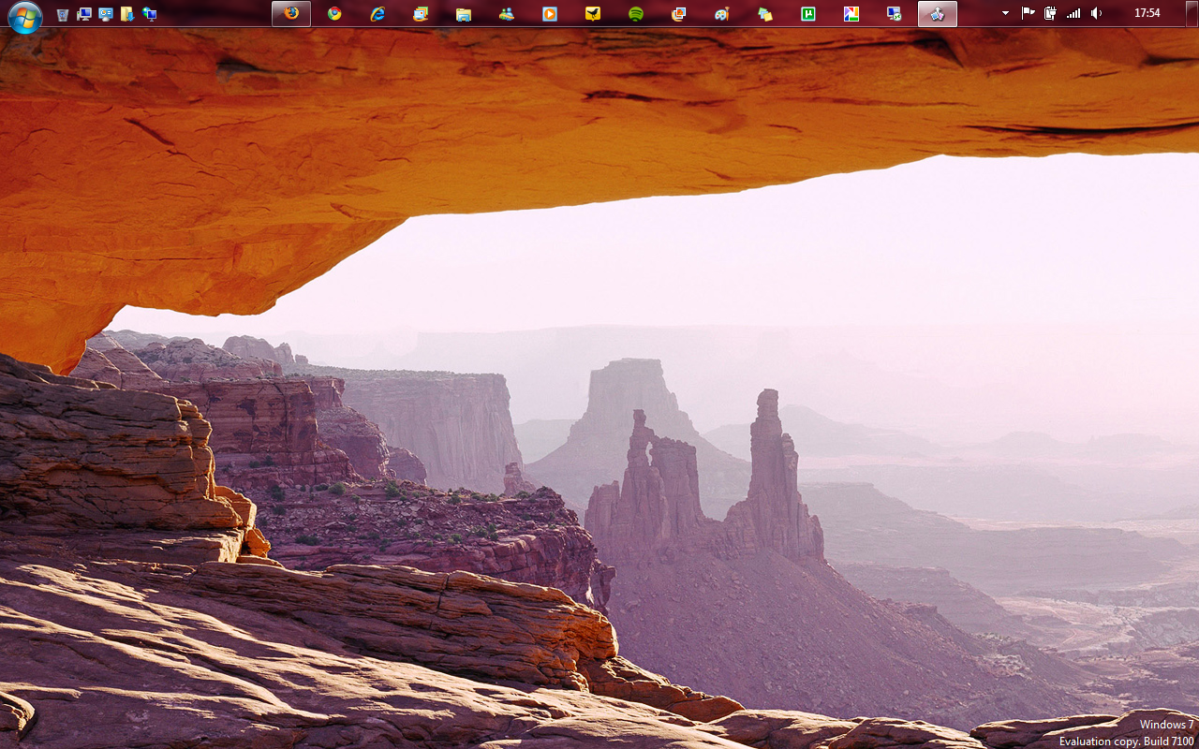Open the Windows Start menu orb
Viewport: 1199px width, 749px height.
click(25, 16)
